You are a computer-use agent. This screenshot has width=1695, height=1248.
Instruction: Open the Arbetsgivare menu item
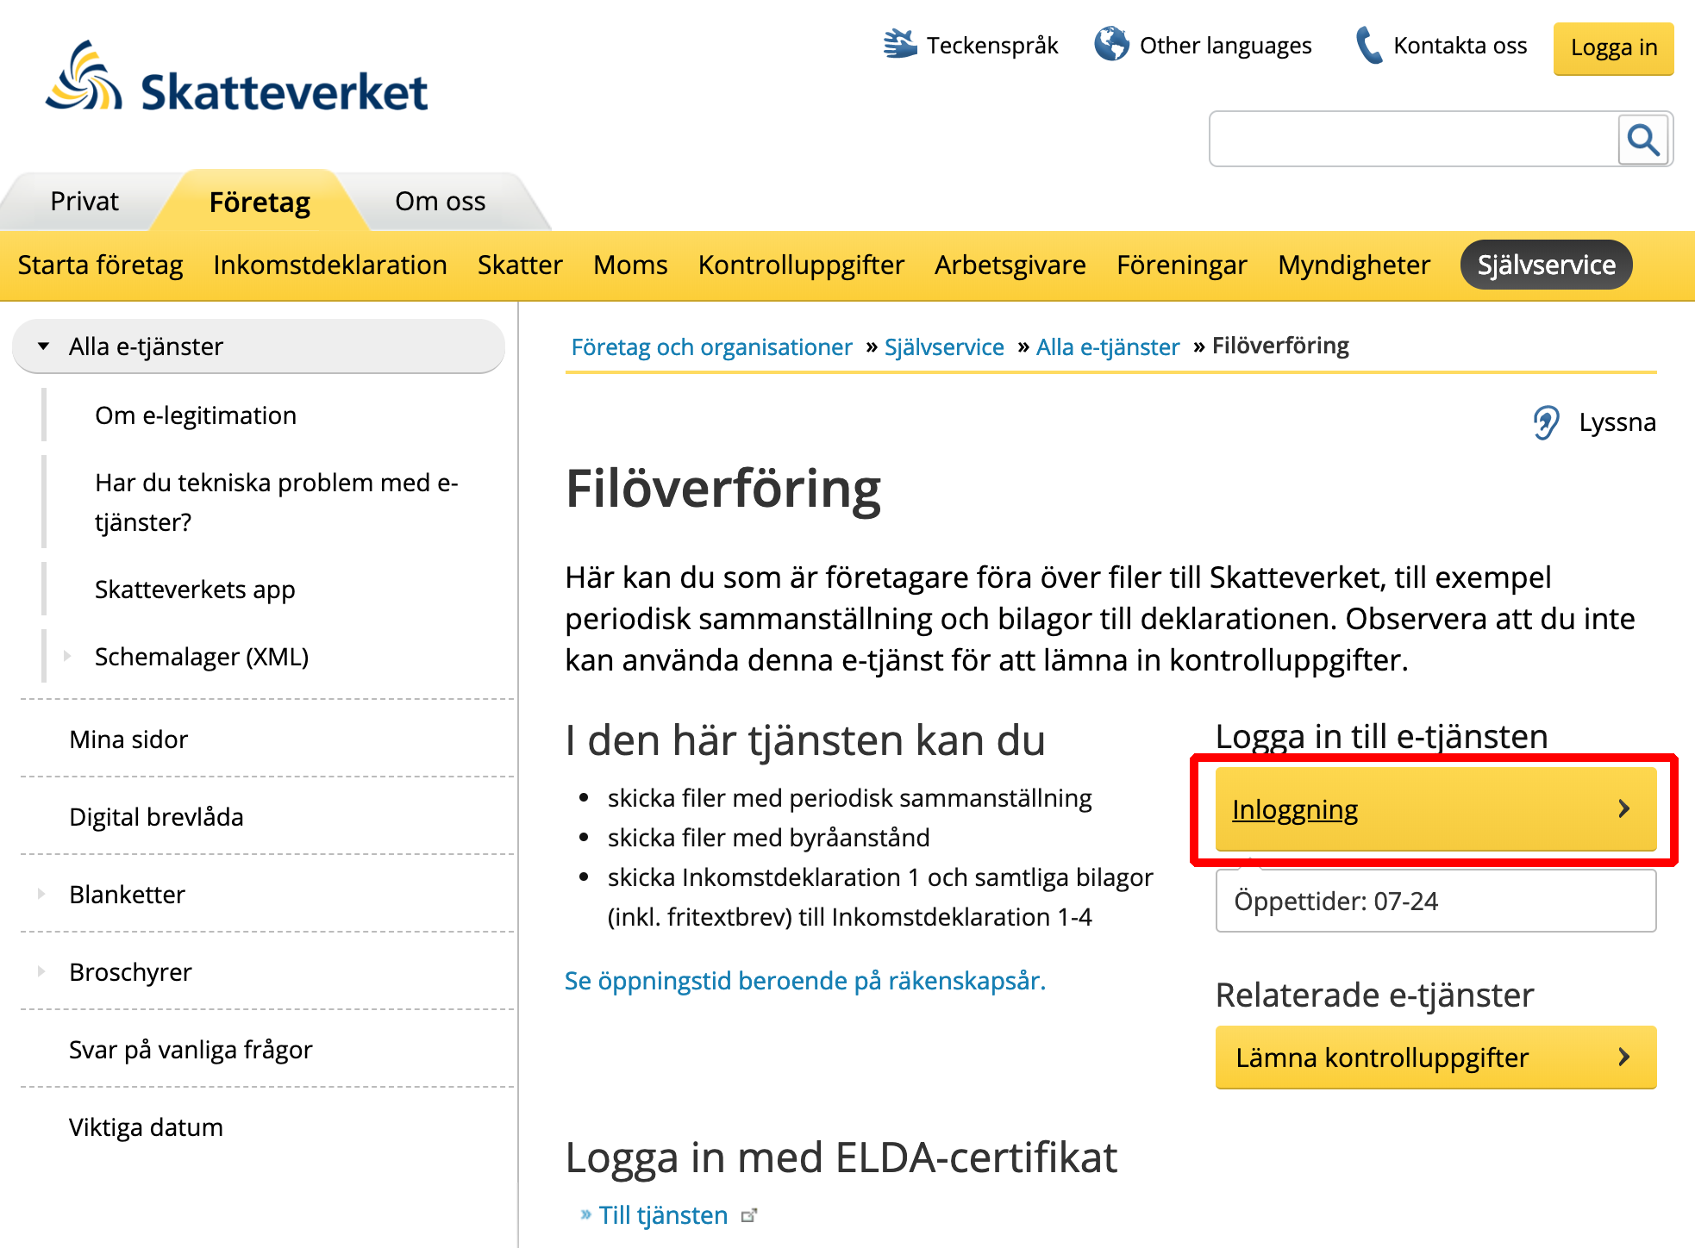[x=1010, y=265]
